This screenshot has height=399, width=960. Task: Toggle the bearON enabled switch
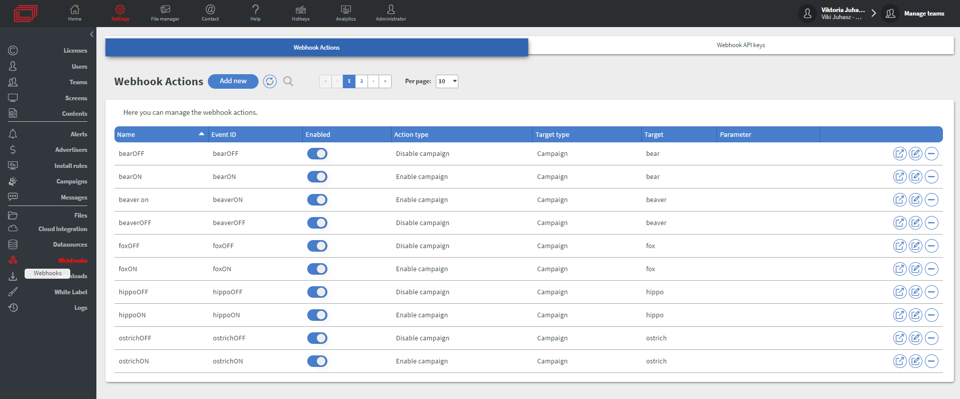coord(317,177)
